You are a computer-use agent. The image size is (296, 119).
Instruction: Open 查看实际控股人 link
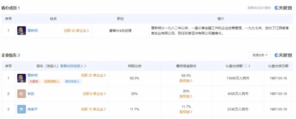tap(73, 66)
